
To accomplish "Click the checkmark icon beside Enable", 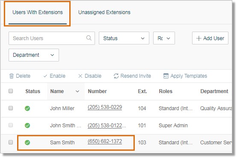I will click(45, 76).
